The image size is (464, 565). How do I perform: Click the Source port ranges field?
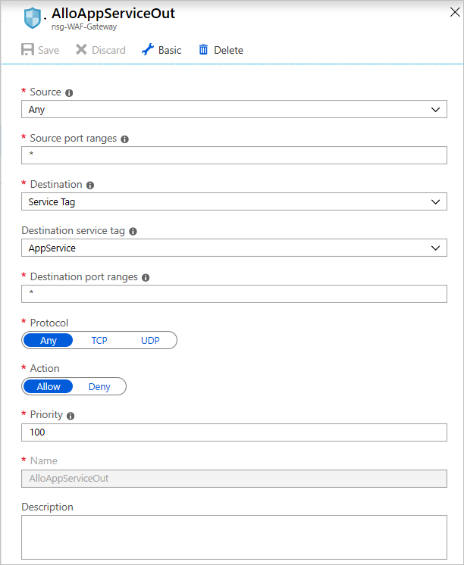234,155
